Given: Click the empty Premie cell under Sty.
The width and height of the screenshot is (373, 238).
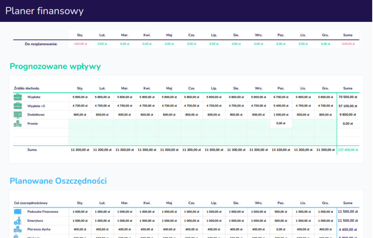Looking at the screenshot, I should click(x=80, y=124).
